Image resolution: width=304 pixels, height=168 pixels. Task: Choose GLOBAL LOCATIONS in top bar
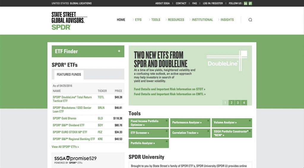click(x=81, y=3)
